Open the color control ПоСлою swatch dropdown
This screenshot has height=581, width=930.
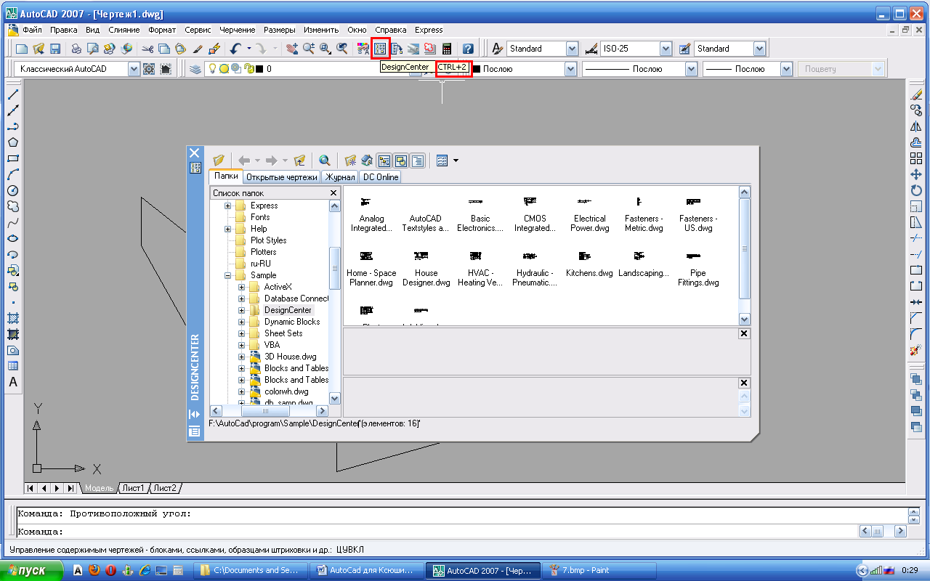click(x=572, y=69)
